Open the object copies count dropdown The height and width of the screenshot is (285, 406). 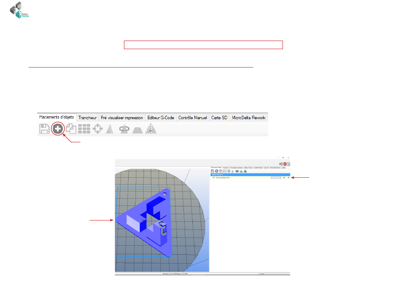(276, 178)
